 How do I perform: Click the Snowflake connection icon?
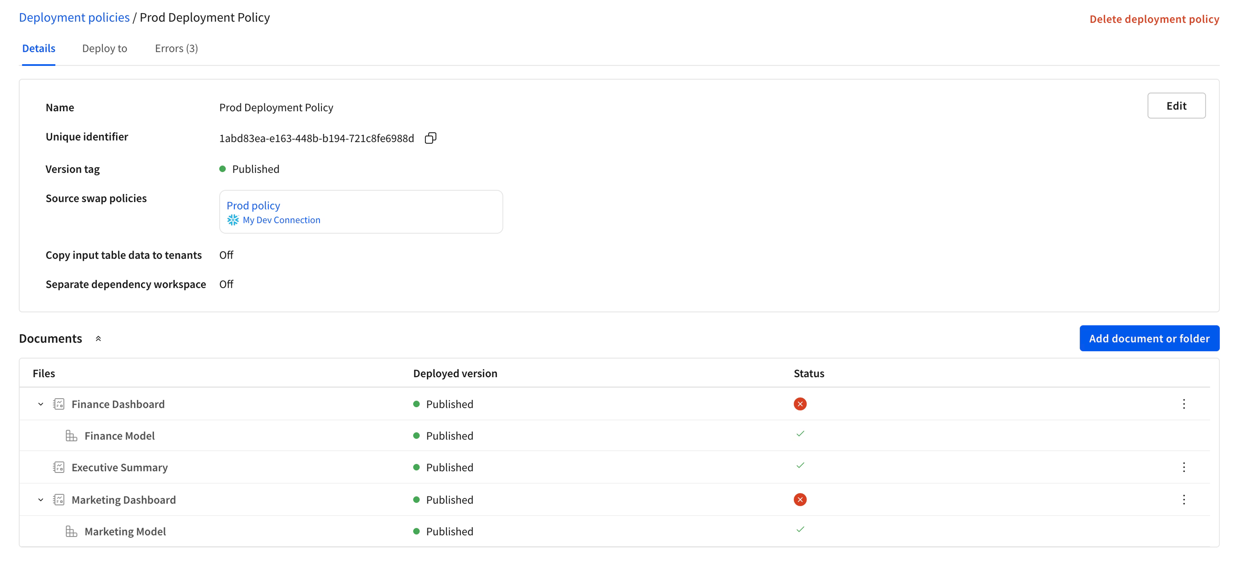233,220
